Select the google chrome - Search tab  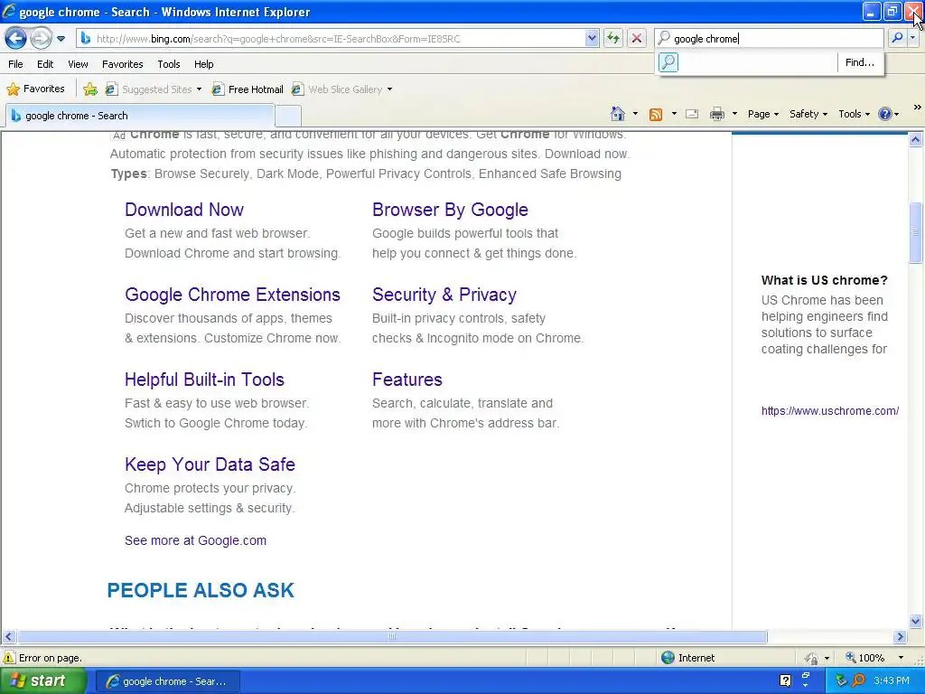coord(140,116)
